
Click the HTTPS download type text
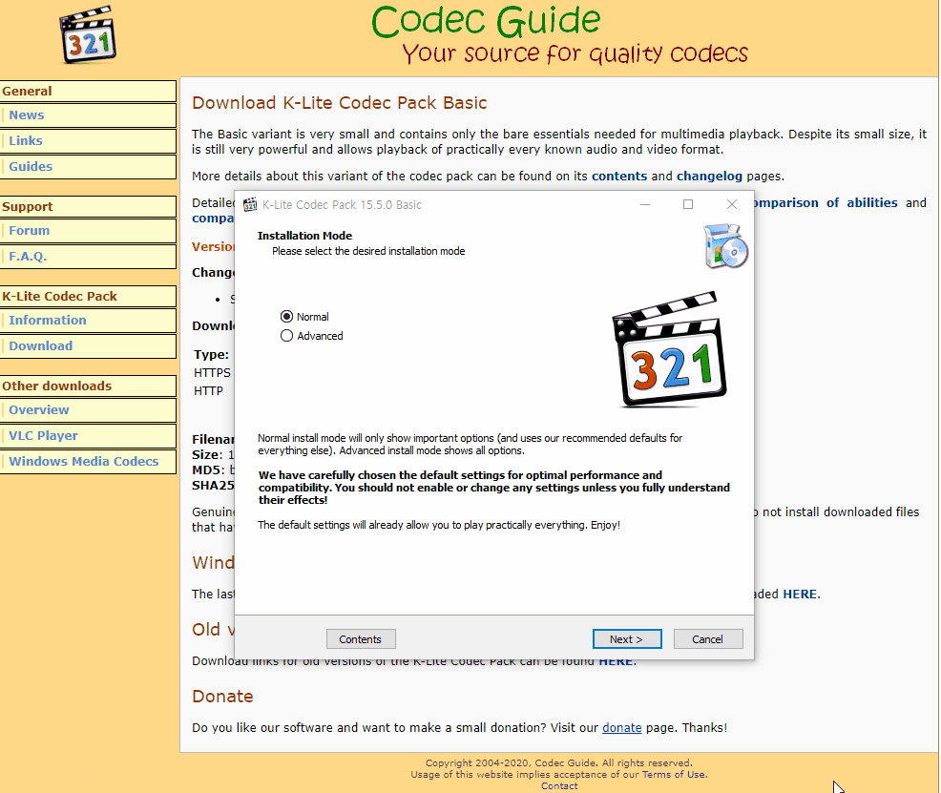(212, 372)
